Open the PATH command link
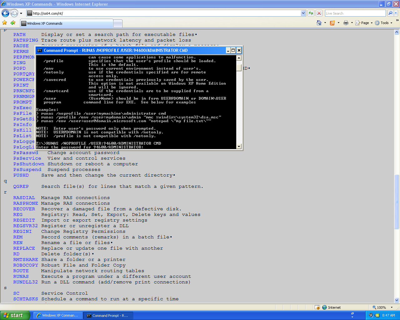 coord(19,34)
